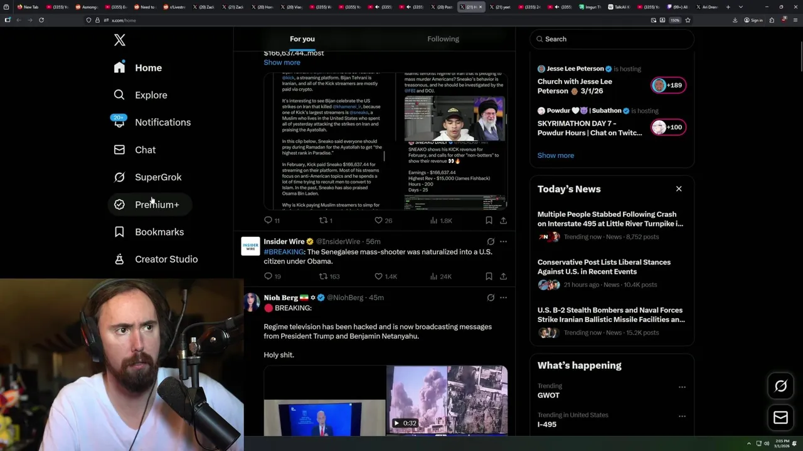Reload the page in browser toolbar

coord(41,20)
